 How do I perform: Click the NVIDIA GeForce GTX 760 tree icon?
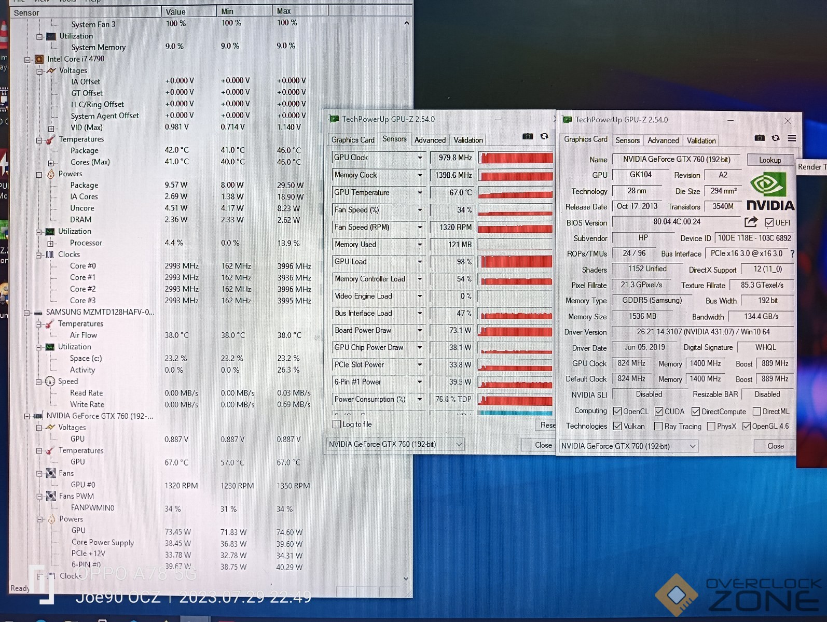(x=38, y=416)
